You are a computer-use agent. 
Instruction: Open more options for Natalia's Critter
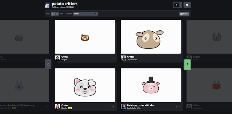click(x=112, y=106)
